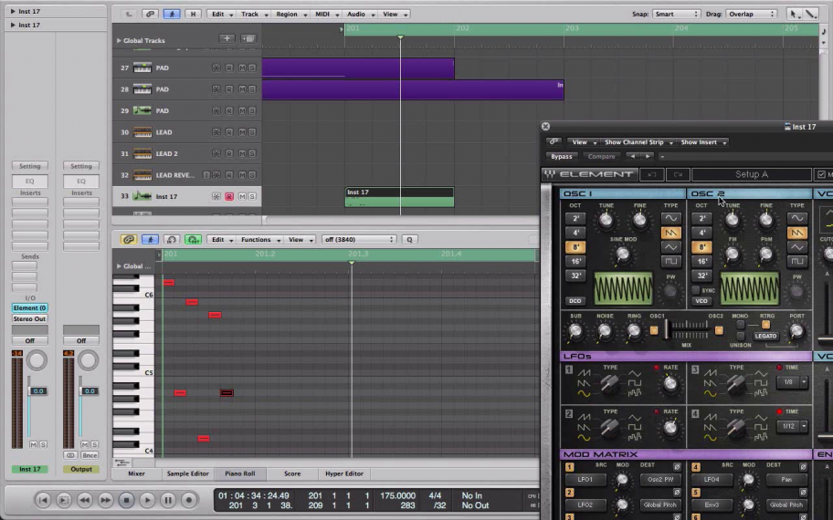Open LFO 3 time 1/8 dropdown
This screenshot has height=520, width=833.
792,382
